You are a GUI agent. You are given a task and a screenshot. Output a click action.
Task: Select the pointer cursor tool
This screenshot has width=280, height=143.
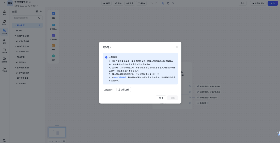point(163,3)
